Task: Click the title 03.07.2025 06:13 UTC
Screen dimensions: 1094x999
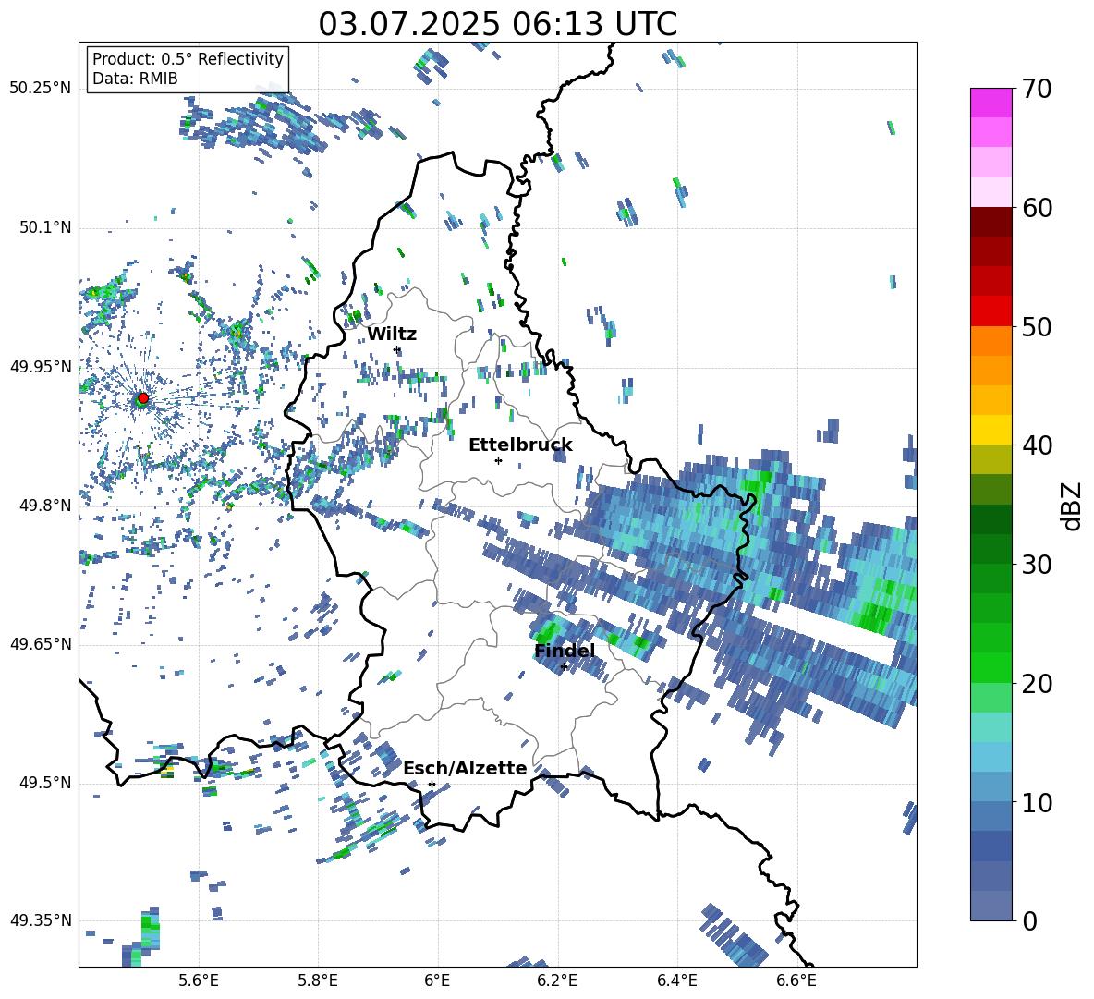Action: (x=497, y=24)
